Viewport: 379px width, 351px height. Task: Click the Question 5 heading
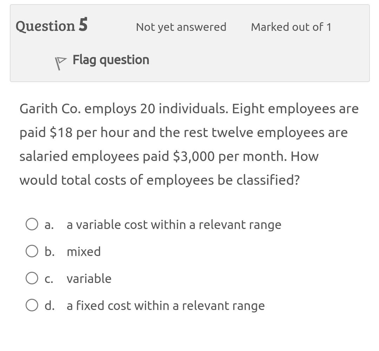tap(51, 25)
